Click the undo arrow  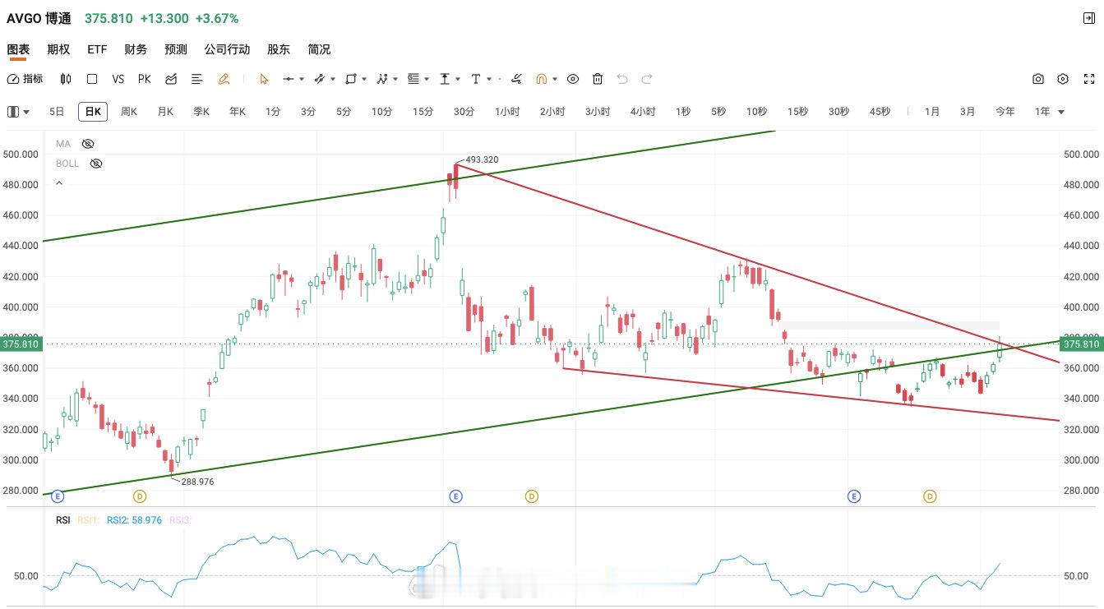622,79
